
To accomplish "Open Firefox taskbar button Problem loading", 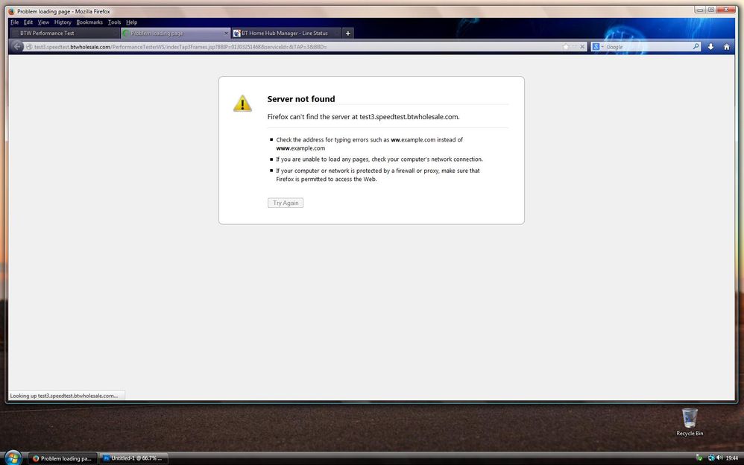I will pyautogui.click(x=63, y=458).
